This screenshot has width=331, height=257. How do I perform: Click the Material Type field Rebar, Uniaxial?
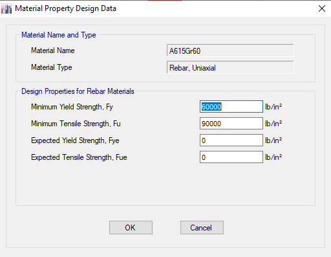230,67
